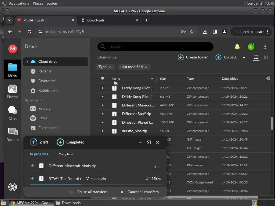Expand the Cloud drive tree chevron
Image resolution: width=275 pixels, height=206 pixels.
pos(27,61)
